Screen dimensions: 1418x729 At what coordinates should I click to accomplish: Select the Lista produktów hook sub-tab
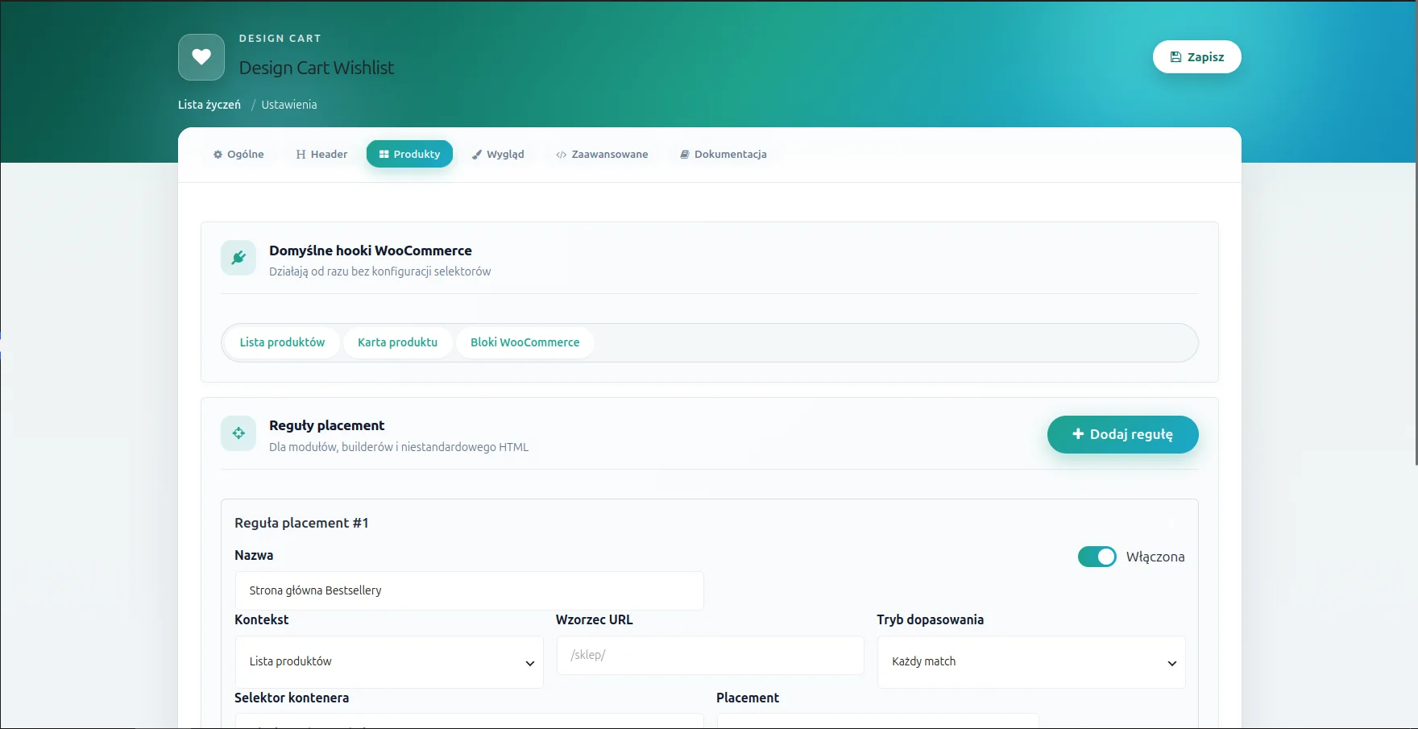pos(282,342)
